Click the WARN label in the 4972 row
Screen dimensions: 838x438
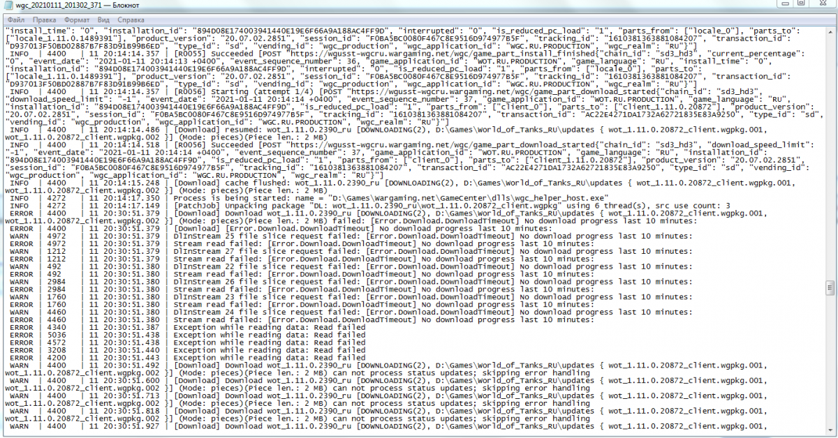click(20, 235)
